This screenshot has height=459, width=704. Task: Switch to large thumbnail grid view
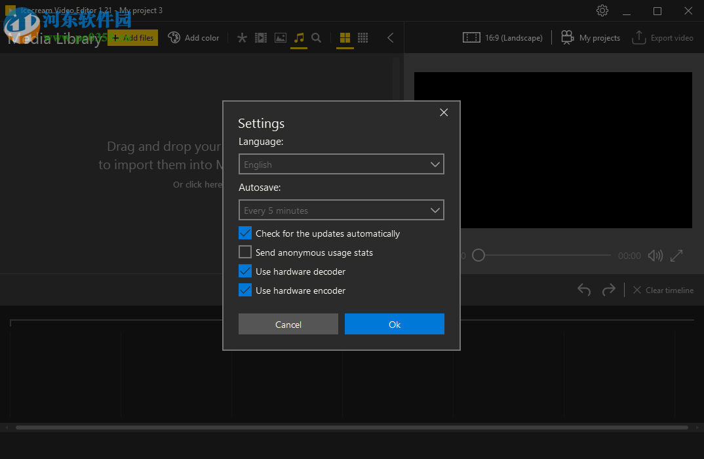tap(345, 38)
